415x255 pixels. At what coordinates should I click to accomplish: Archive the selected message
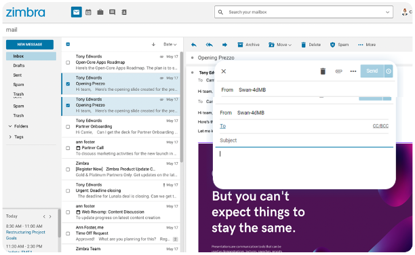[x=248, y=45]
